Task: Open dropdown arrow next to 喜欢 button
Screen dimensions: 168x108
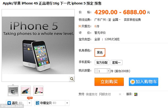Action: click(29, 103)
